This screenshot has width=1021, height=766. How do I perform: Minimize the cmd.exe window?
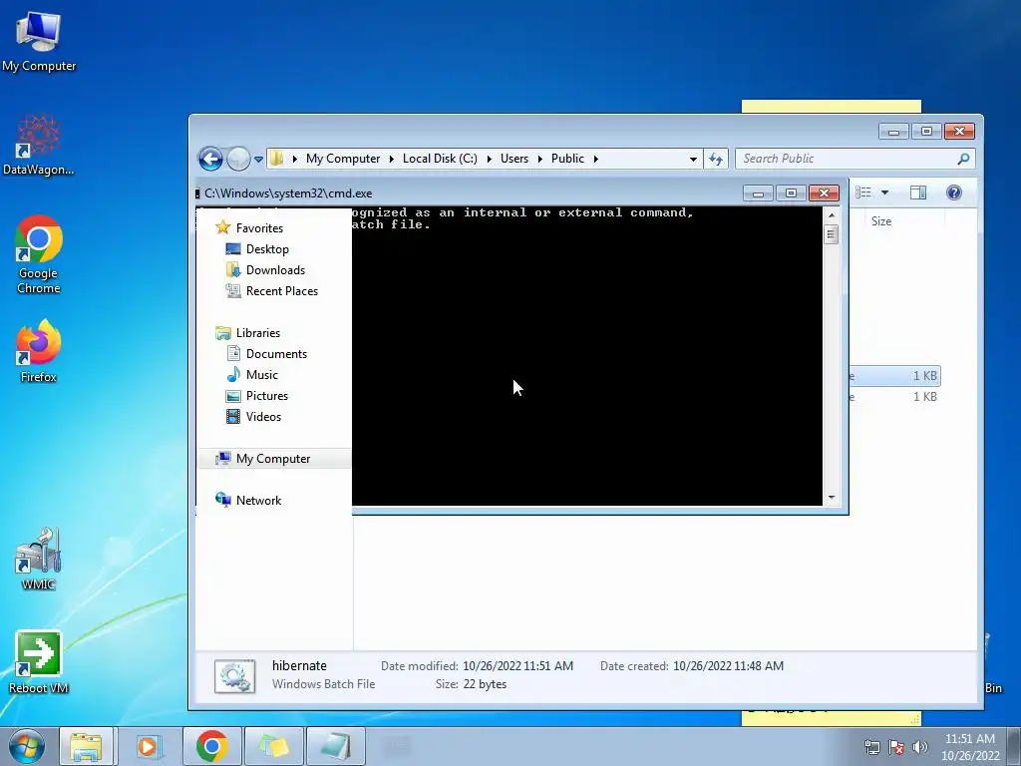click(758, 193)
